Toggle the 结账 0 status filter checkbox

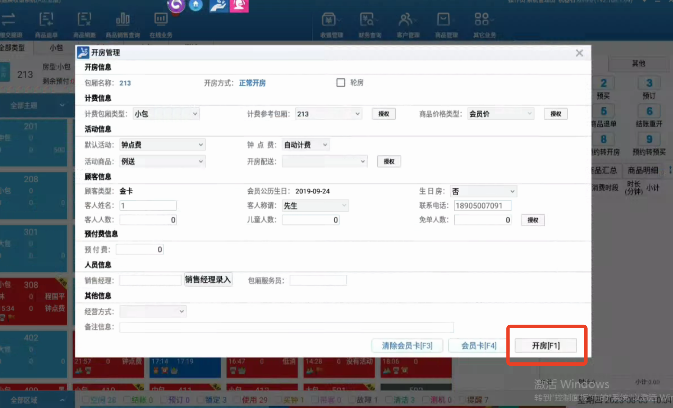click(127, 399)
